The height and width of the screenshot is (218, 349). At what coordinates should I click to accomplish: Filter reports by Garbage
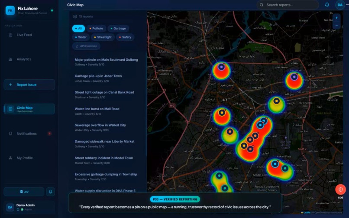pyautogui.click(x=118, y=29)
